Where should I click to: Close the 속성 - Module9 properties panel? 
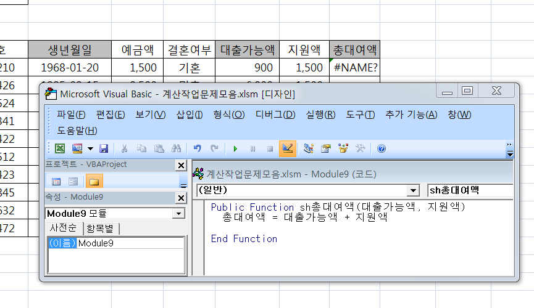(x=181, y=198)
